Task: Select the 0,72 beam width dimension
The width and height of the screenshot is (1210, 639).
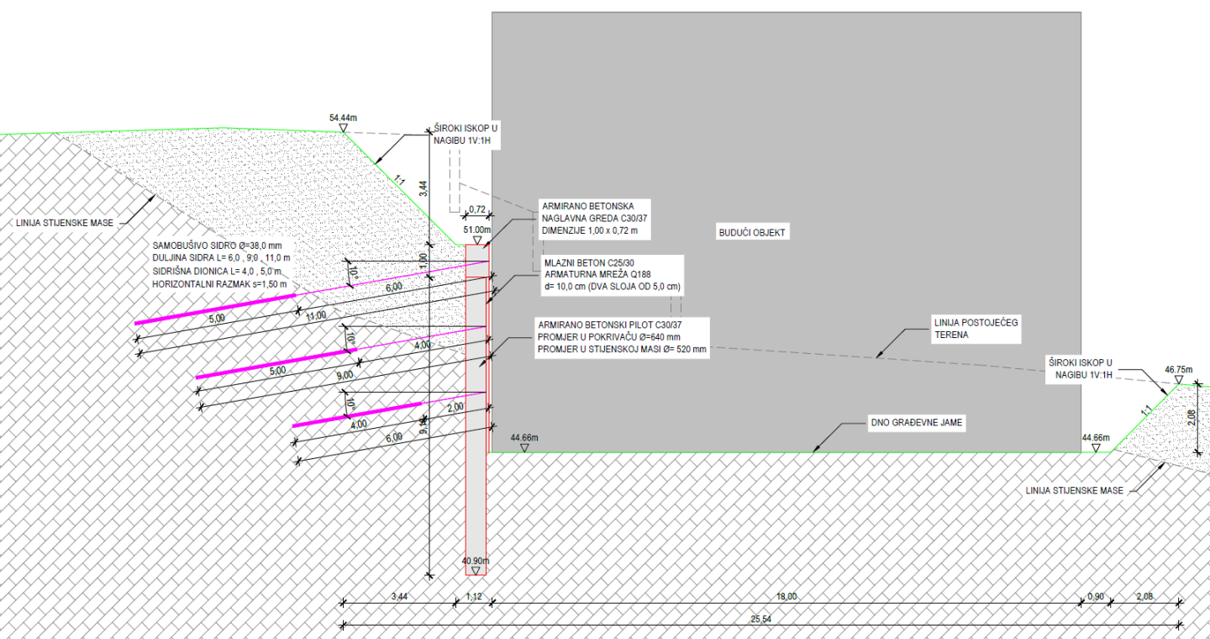Action: (x=477, y=209)
